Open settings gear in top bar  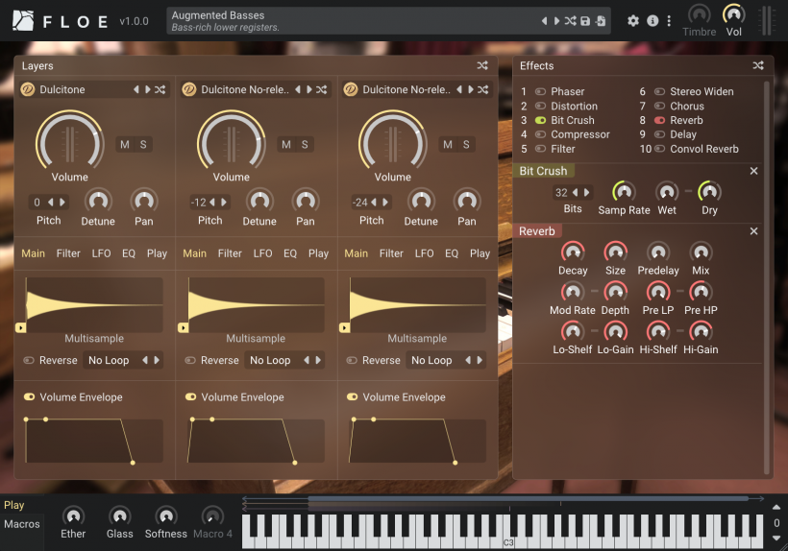pyautogui.click(x=633, y=21)
